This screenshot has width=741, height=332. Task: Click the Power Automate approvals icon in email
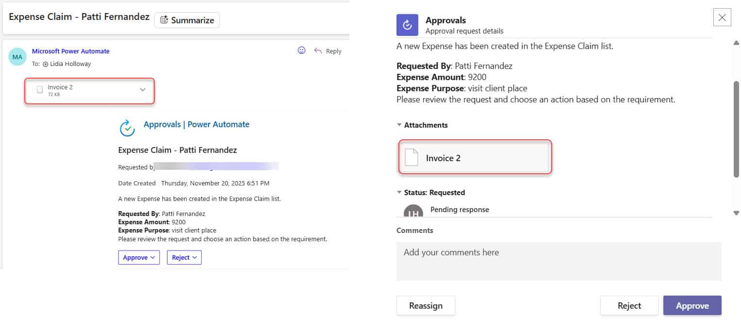coord(126,128)
